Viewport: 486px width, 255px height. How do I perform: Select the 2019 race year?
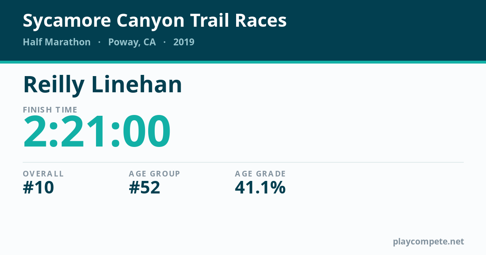click(184, 42)
